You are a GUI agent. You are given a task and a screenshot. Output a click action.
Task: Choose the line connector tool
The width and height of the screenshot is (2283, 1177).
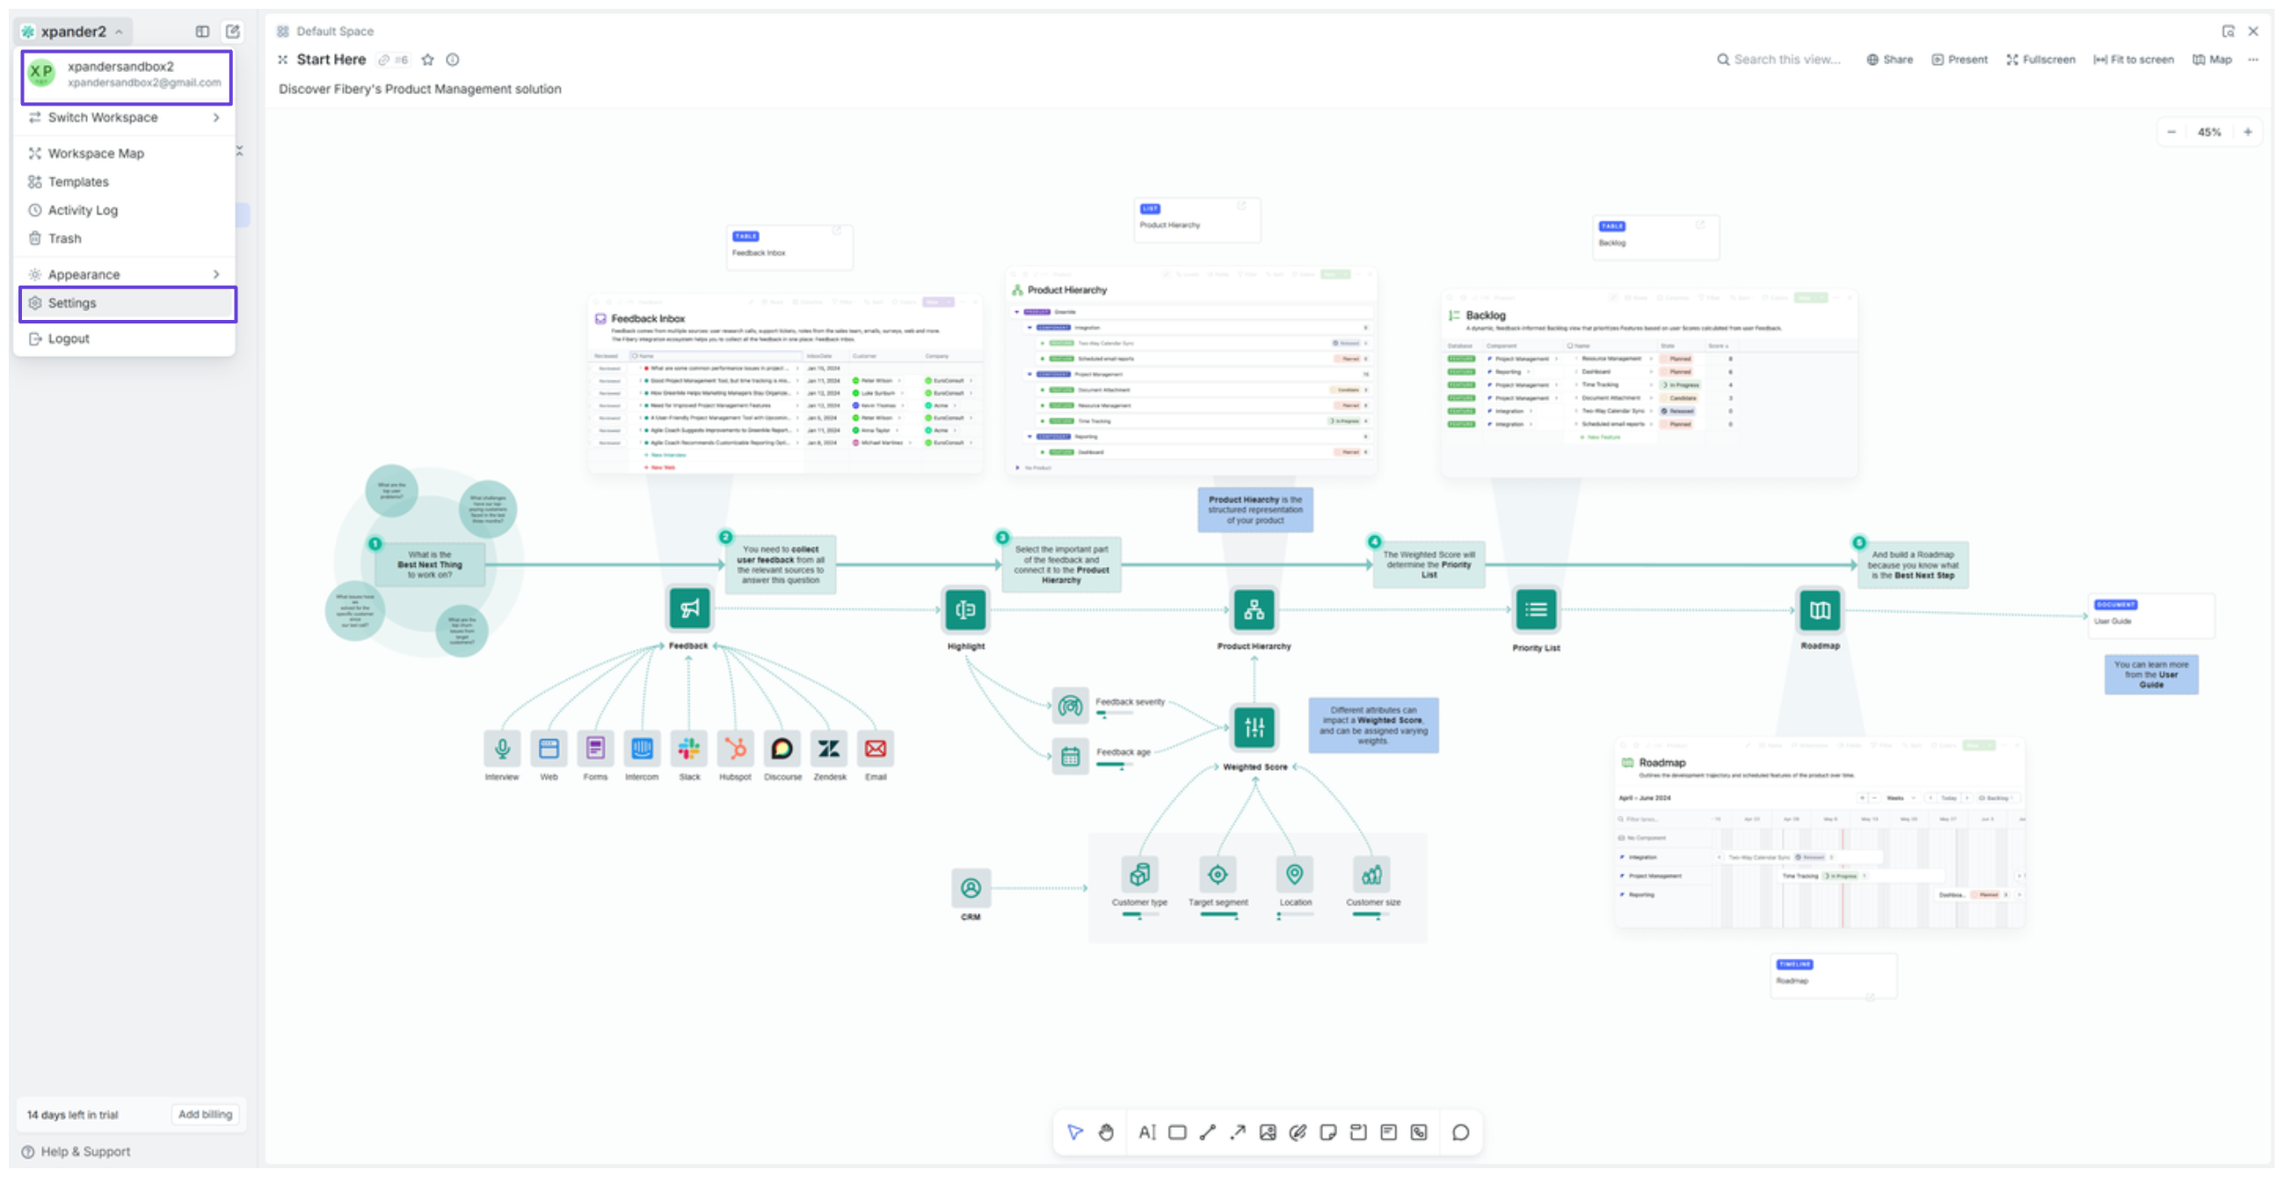[x=1207, y=1132]
